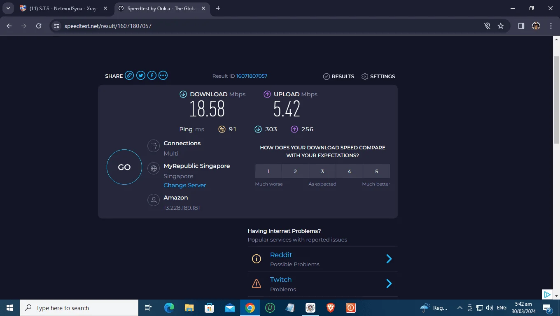Open File Explorer from taskbar
The height and width of the screenshot is (316, 560).
(x=189, y=308)
